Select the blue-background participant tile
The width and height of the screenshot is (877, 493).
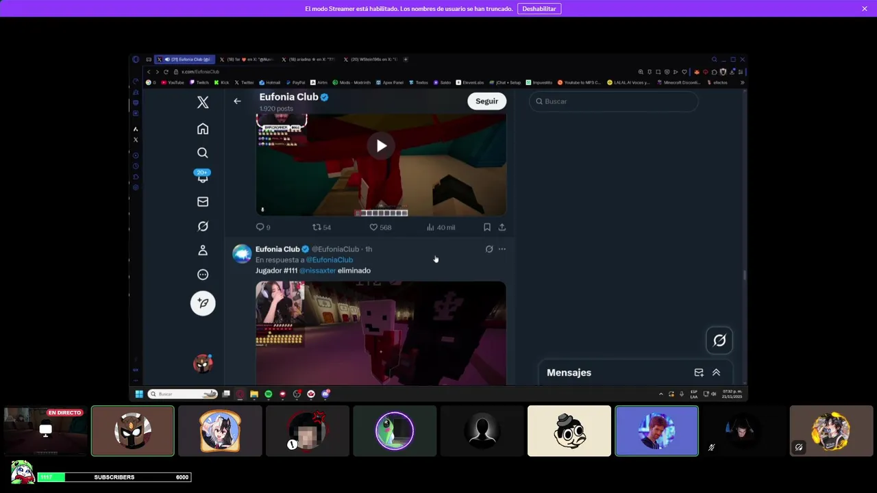(656, 431)
